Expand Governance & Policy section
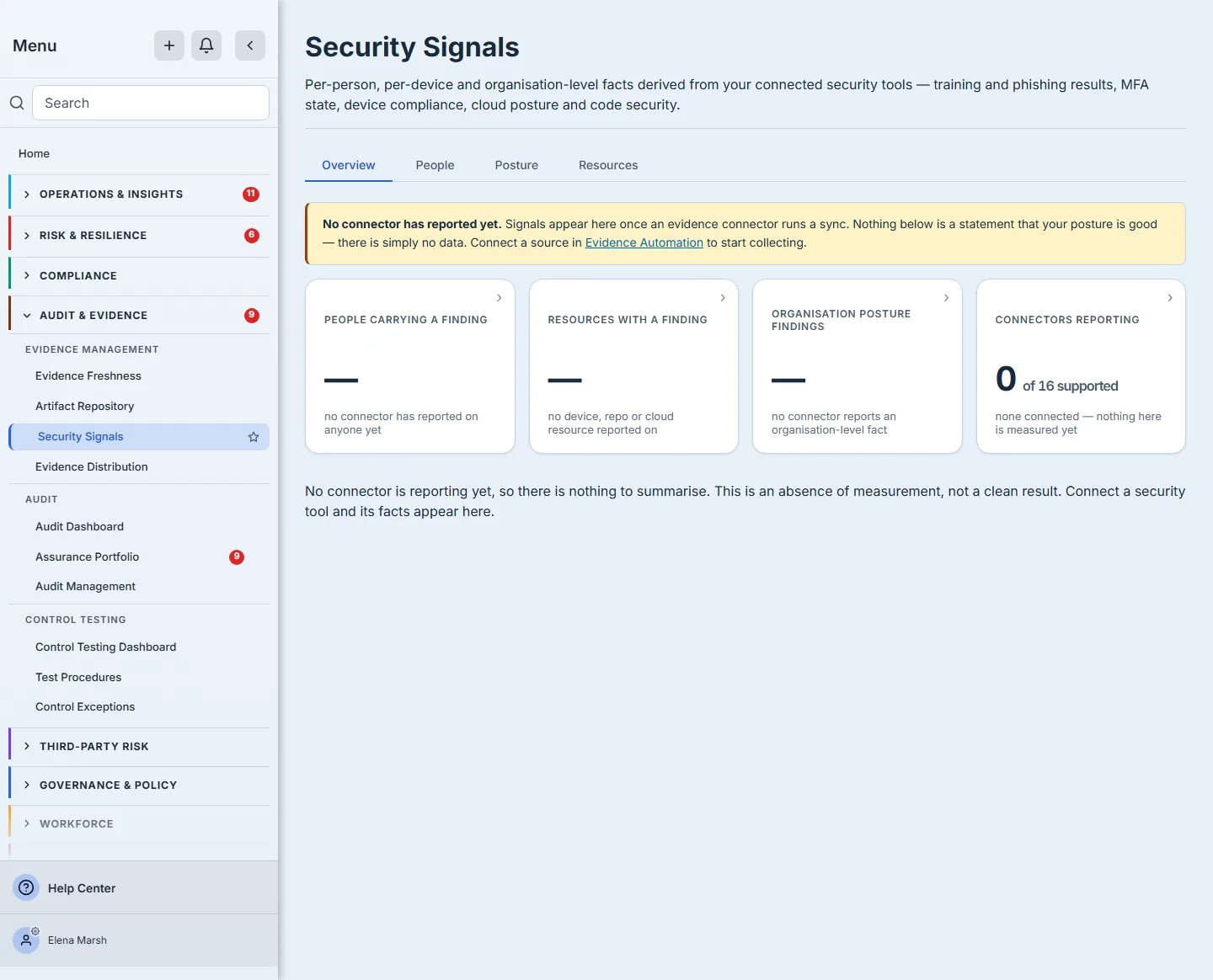The image size is (1213, 980). (x=139, y=786)
